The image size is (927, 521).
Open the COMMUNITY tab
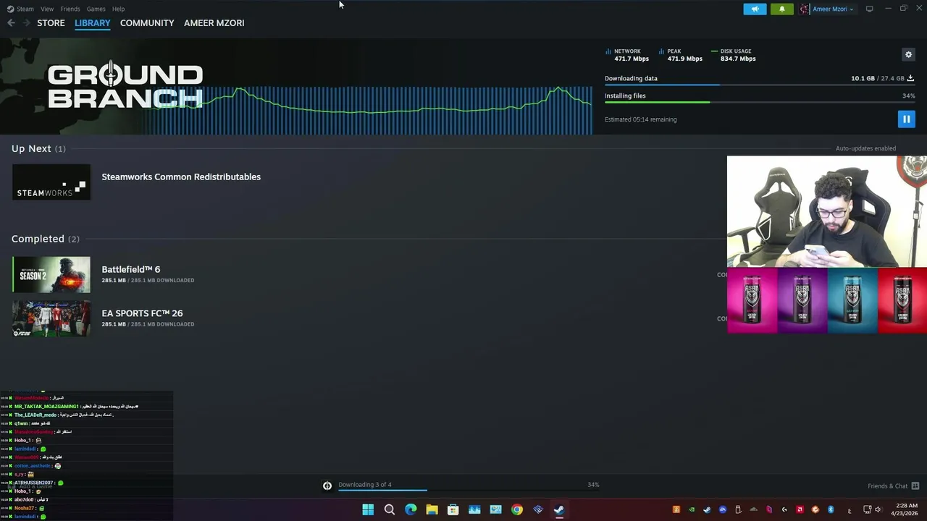coord(147,23)
